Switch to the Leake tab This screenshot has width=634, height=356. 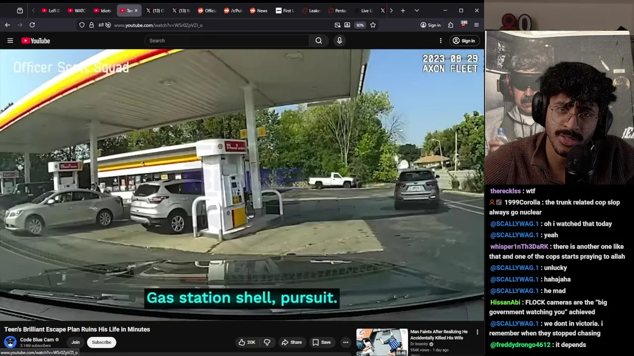[x=311, y=10]
